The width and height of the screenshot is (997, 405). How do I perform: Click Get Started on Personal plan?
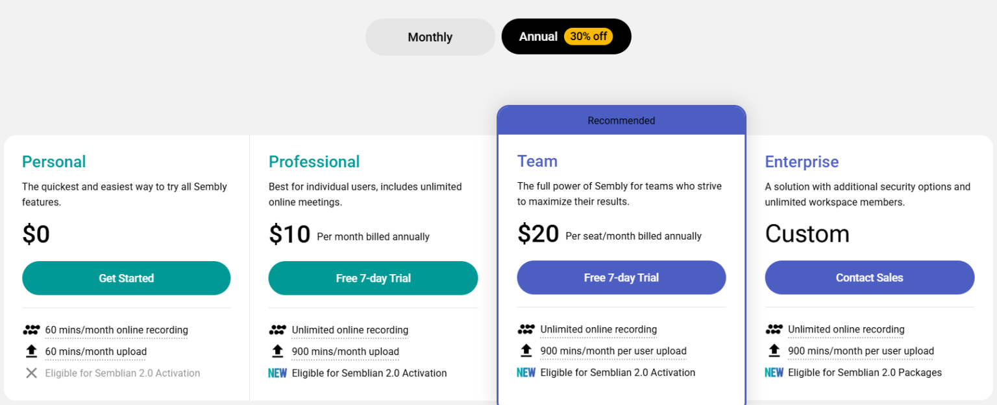(126, 277)
